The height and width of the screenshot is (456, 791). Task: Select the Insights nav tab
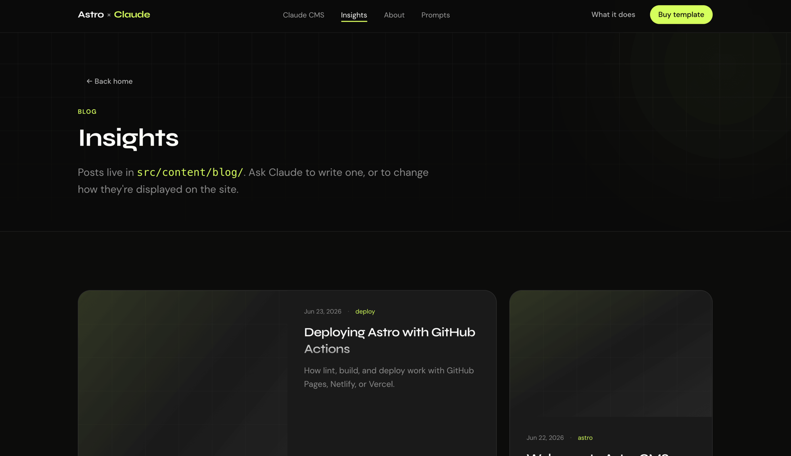[x=354, y=15]
